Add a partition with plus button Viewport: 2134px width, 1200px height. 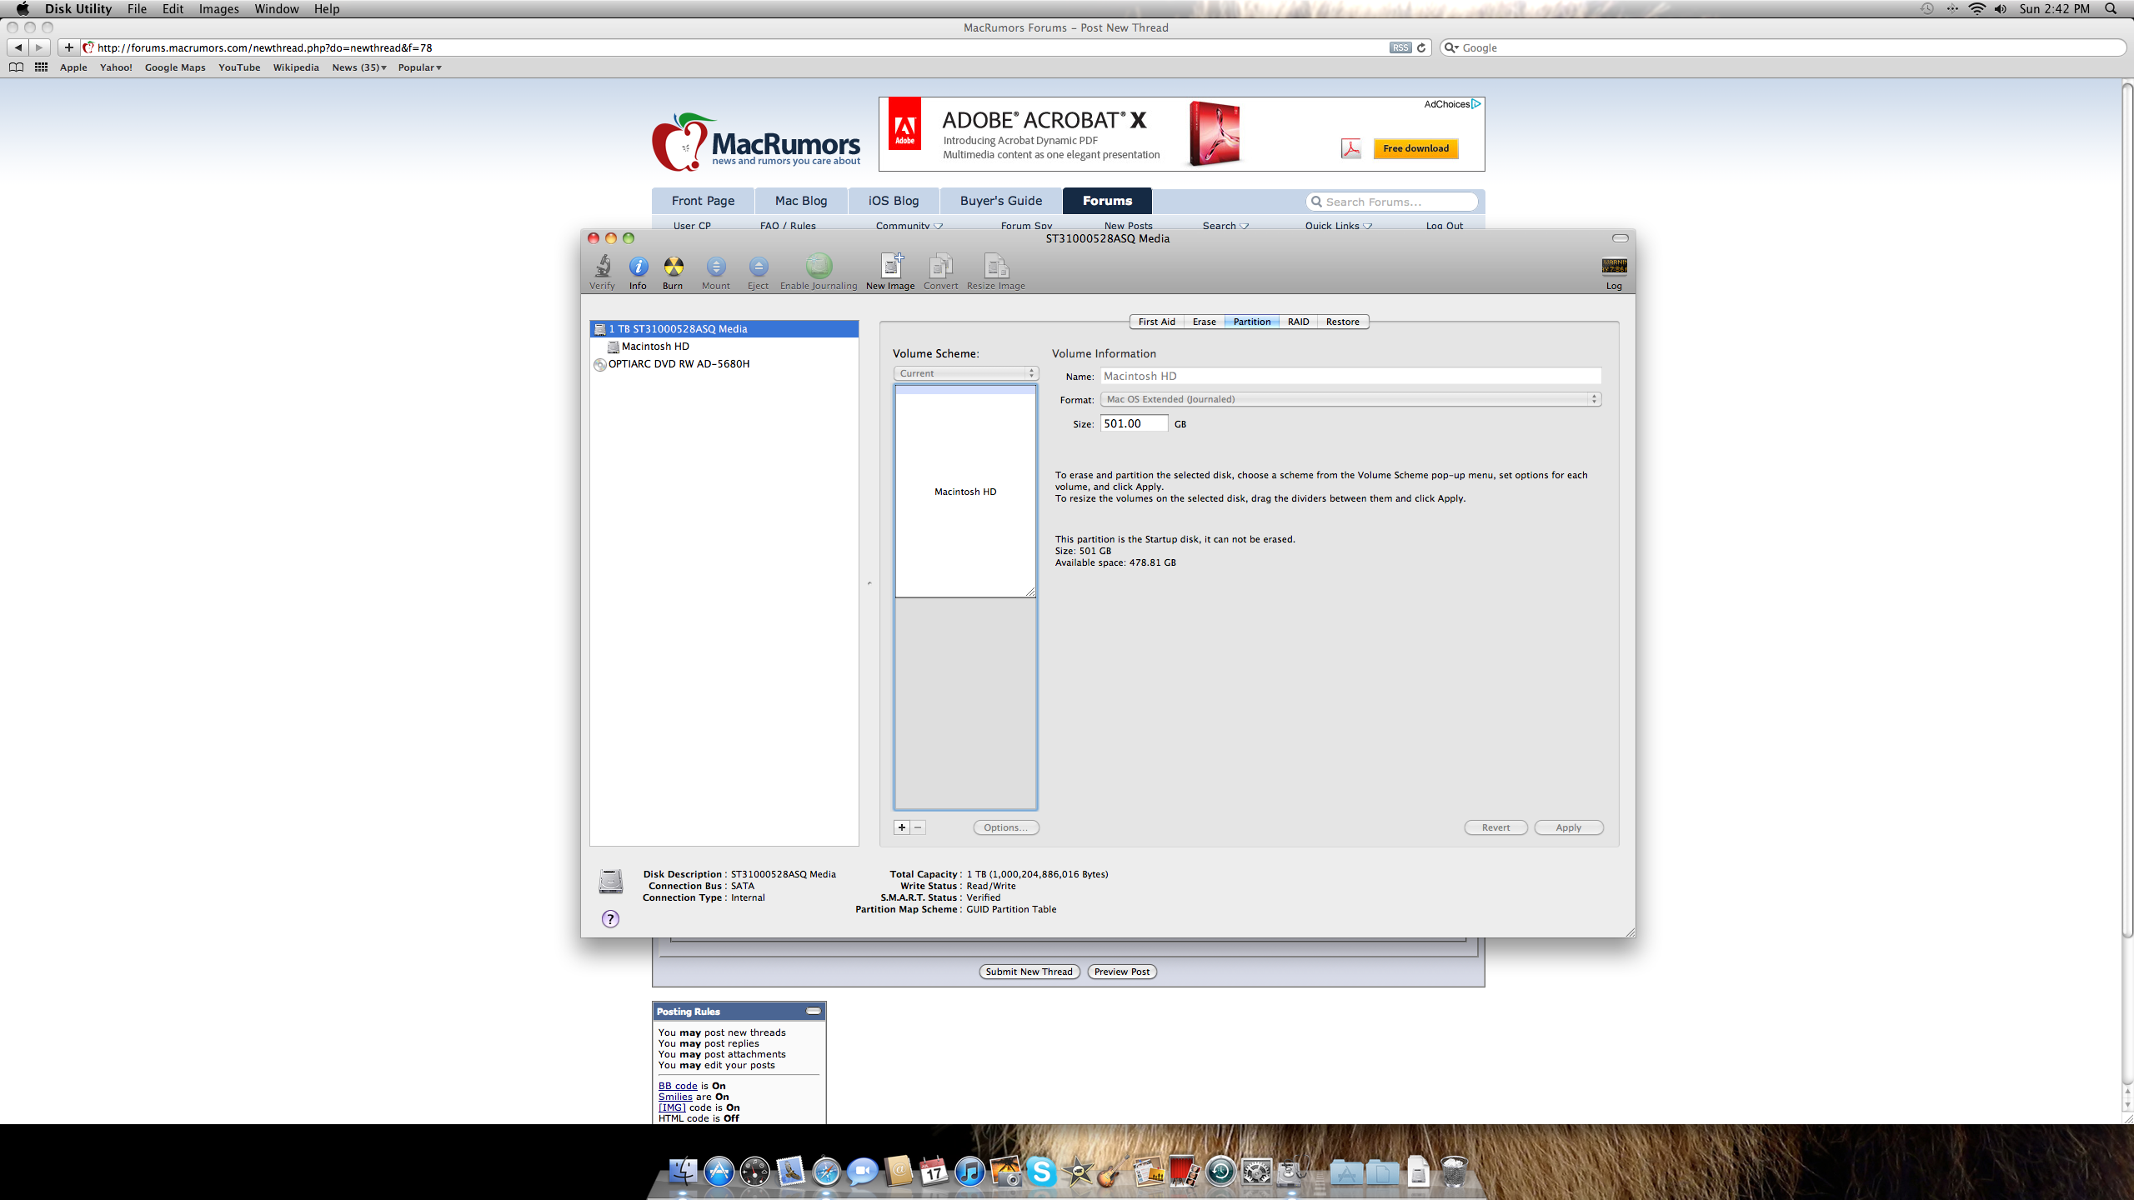pyautogui.click(x=901, y=827)
